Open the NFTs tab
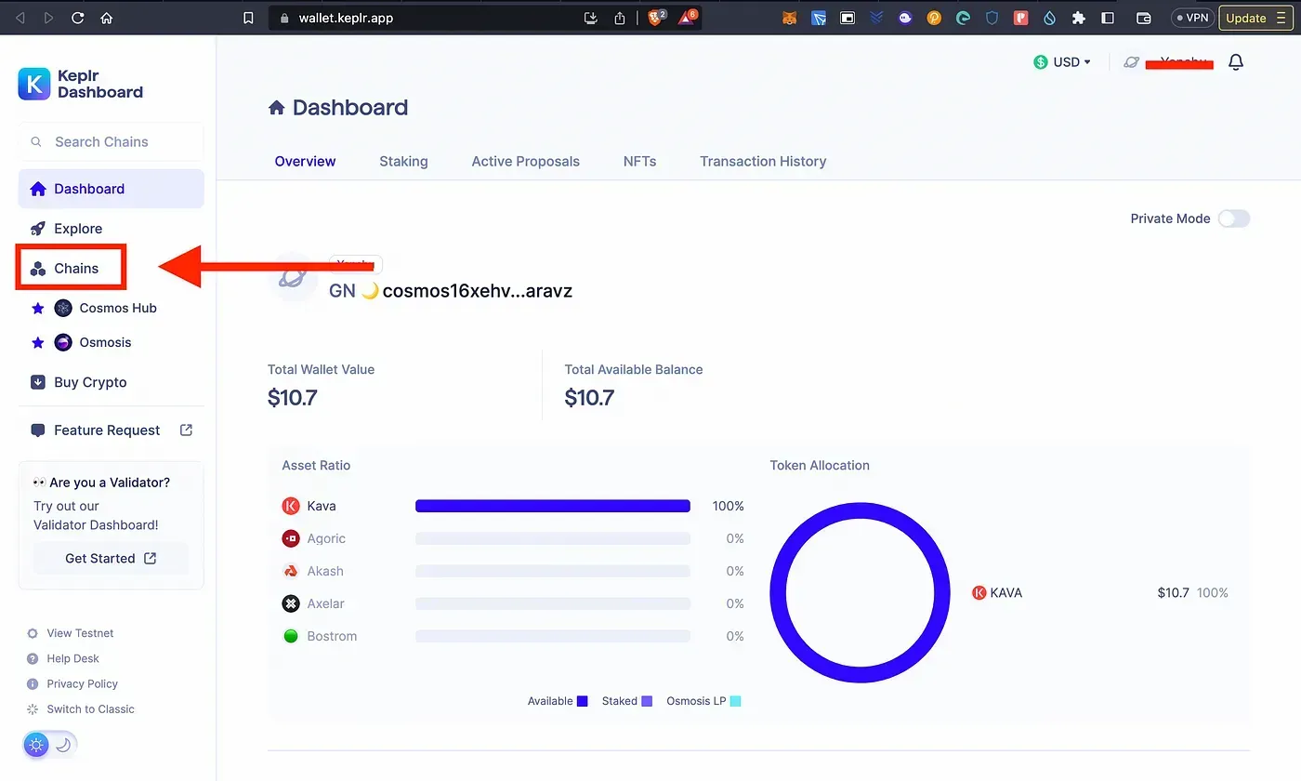Viewport: 1301px width, 781px height. pos(639,161)
